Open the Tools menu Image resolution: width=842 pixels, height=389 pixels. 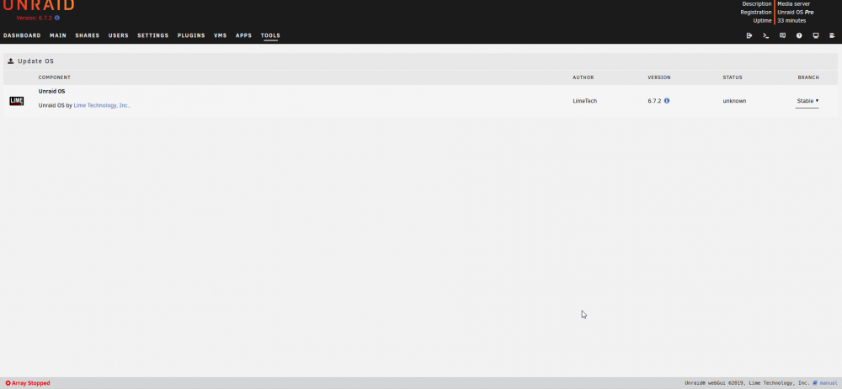270,35
